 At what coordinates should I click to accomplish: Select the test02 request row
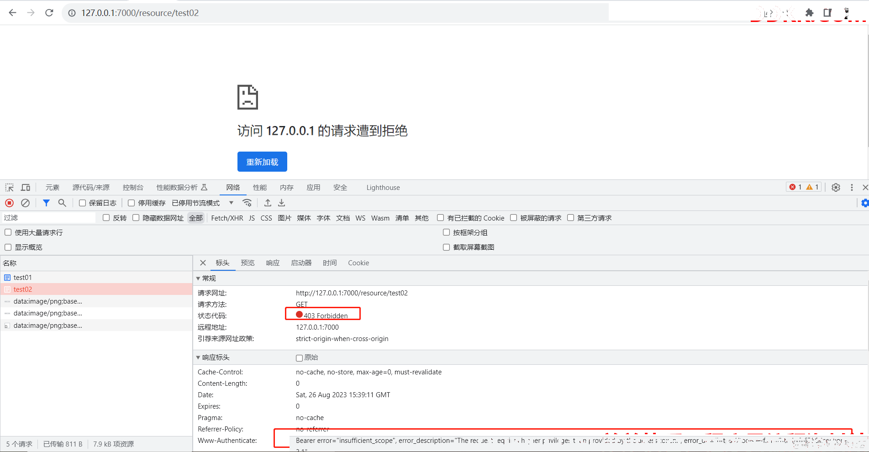click(x=96, y=289)
